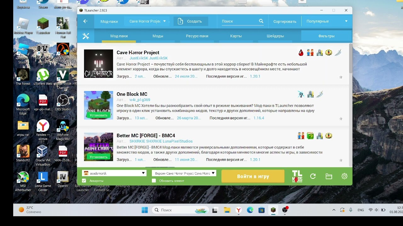Click the green question block icon of Better MC

pyautogui.click(x=310, y=136)
